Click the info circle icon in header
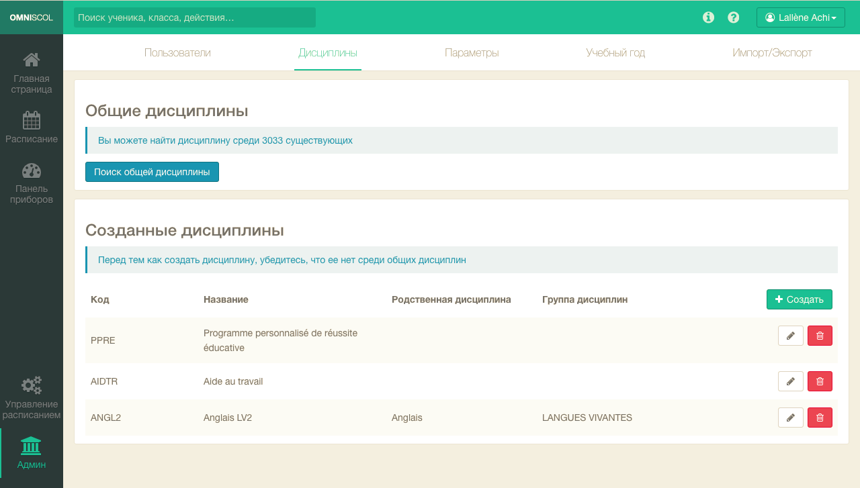 [x=708, y=17]
